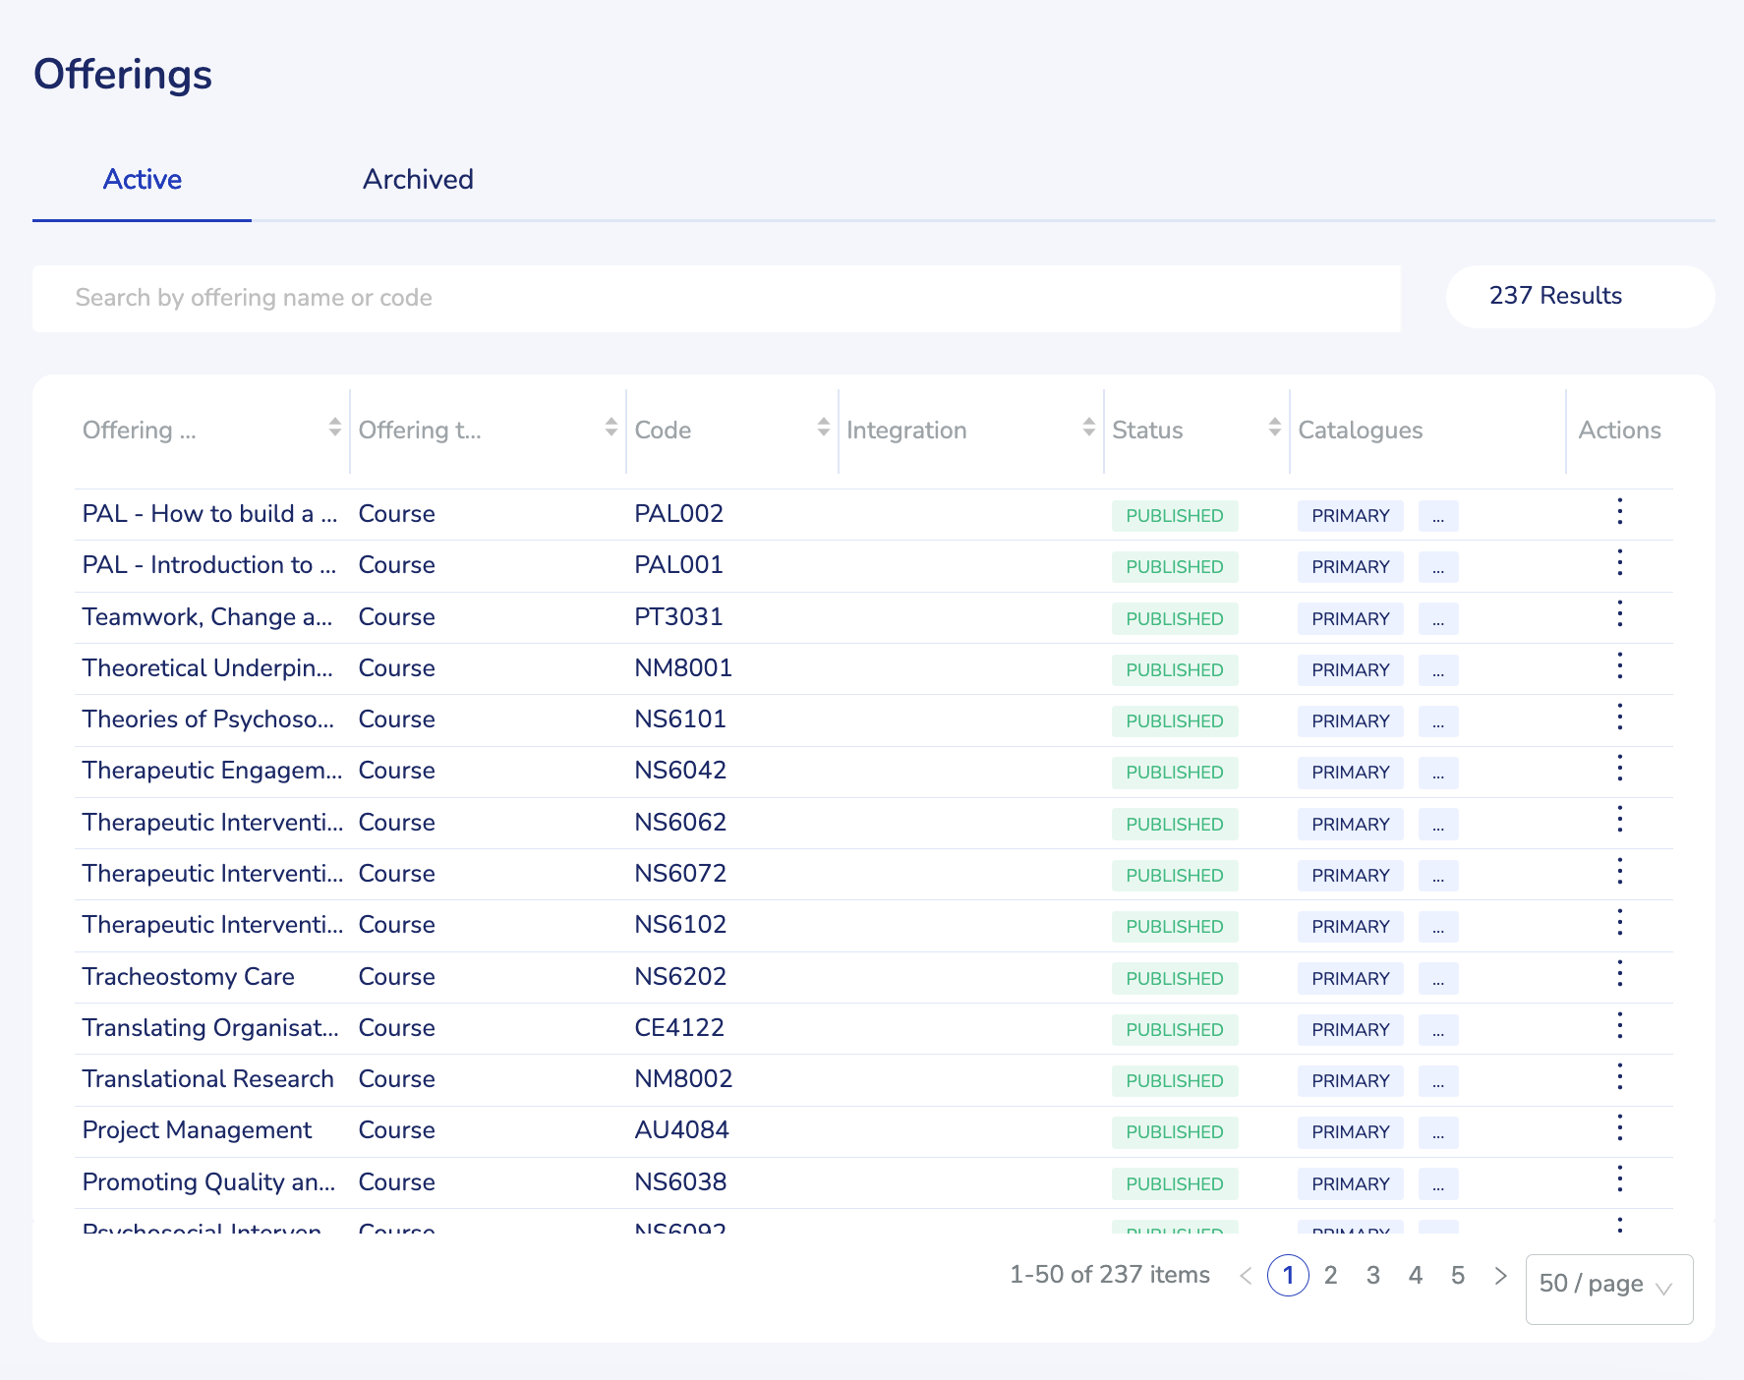1744x1380 pixels.
Task: Sort table by Integration column
Action: coord(1088,428)
